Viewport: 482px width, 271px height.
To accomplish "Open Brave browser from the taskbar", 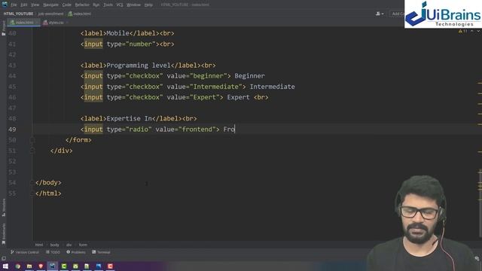I will coord(41,266).
